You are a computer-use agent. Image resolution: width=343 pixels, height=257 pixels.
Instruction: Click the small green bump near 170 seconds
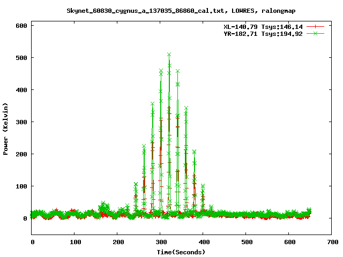tap(104, 207)
